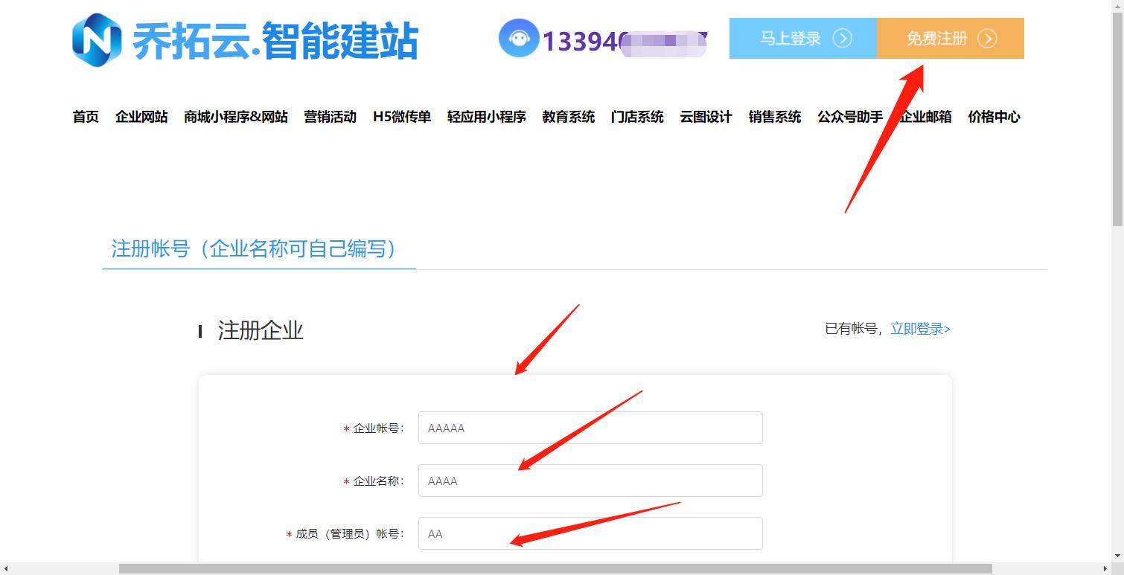1124x575 pixels.
Task: Click the arrow icon inside 免费注册 button
Action: point(989,38)
